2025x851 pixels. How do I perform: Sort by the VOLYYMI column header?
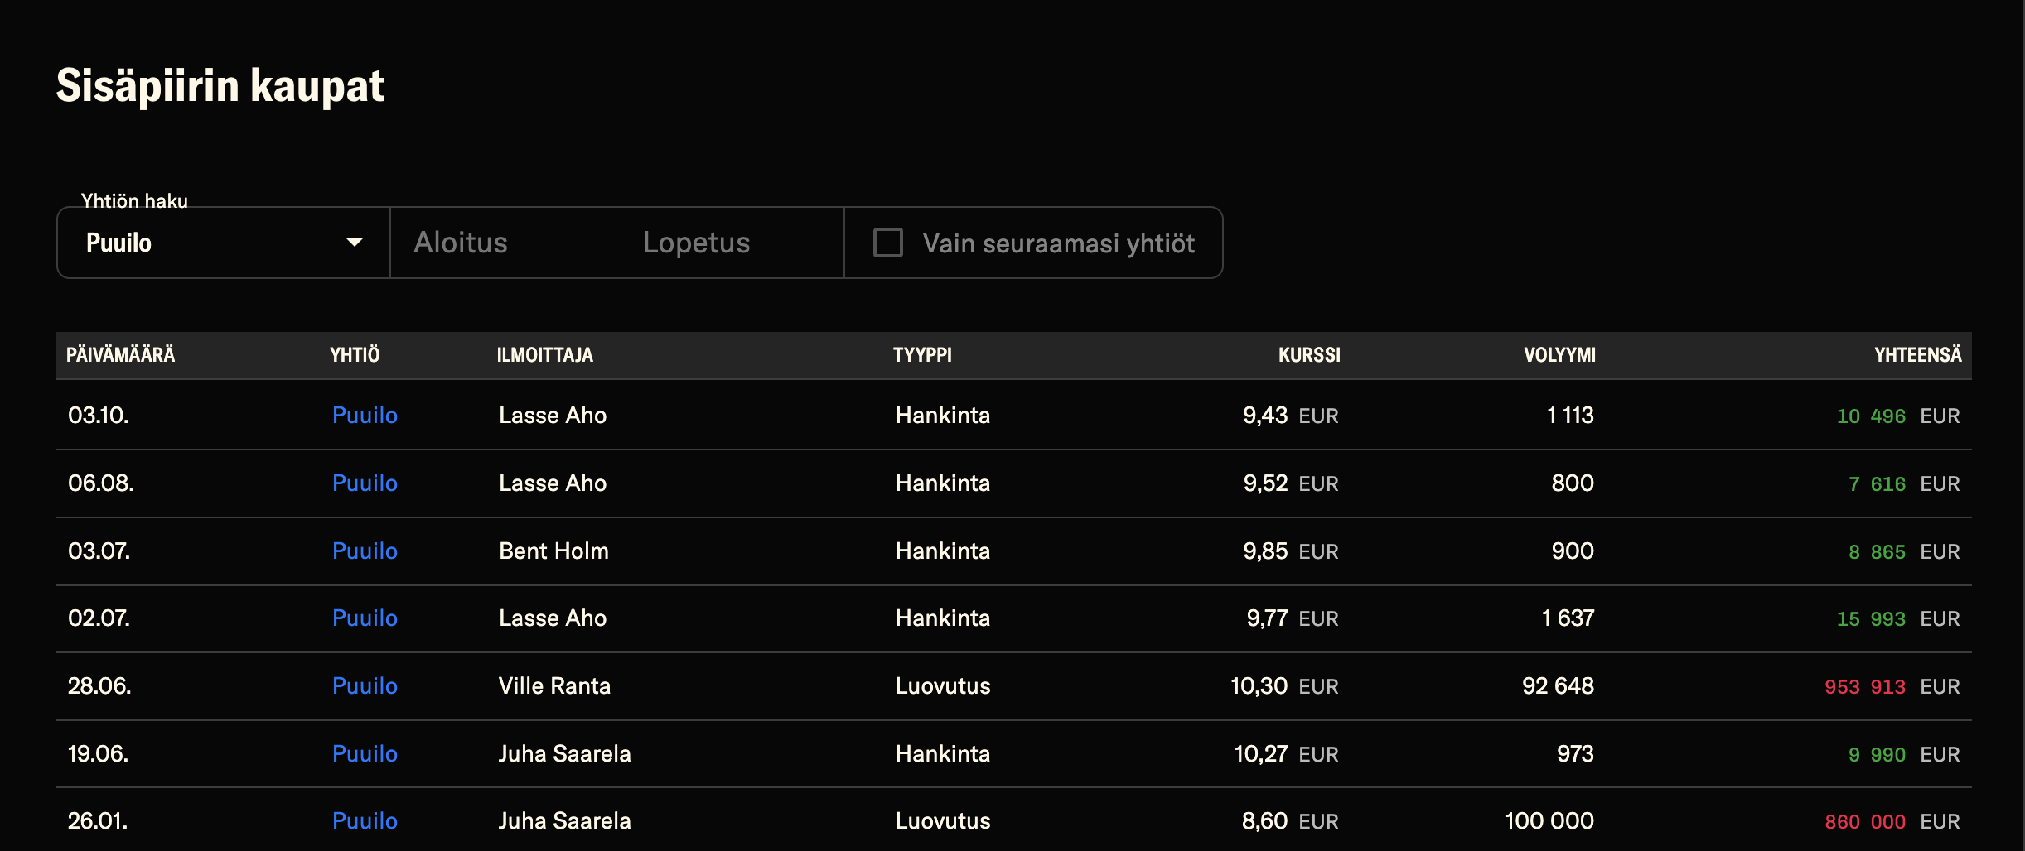click(x=1559, y=355)
